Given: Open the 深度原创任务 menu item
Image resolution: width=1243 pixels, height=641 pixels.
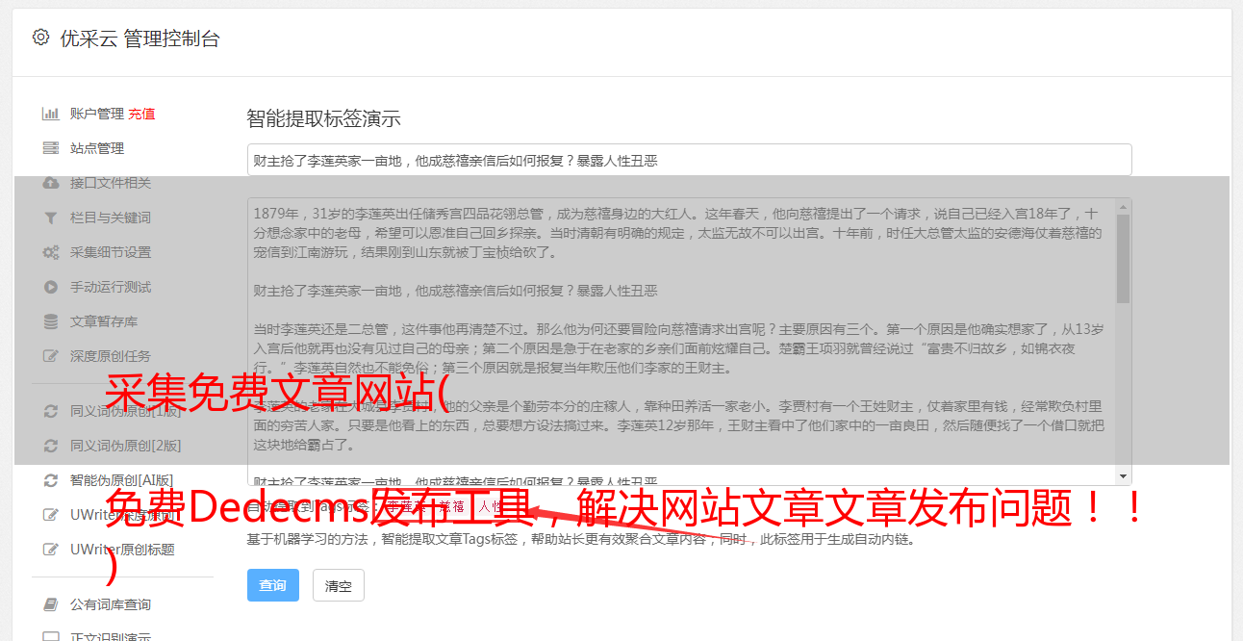Looking at the screenshot, I should 111,356.
